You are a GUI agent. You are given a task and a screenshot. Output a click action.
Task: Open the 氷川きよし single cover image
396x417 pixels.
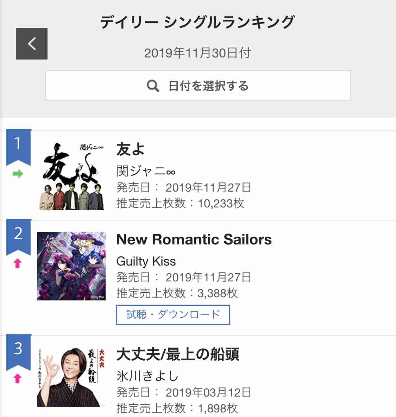[x=71, y=377]
